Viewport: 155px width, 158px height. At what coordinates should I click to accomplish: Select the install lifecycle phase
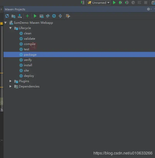[x=28, y=65]
